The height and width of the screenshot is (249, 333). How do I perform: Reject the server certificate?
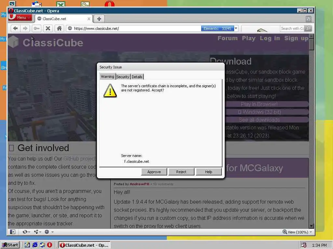coord(181,172)
